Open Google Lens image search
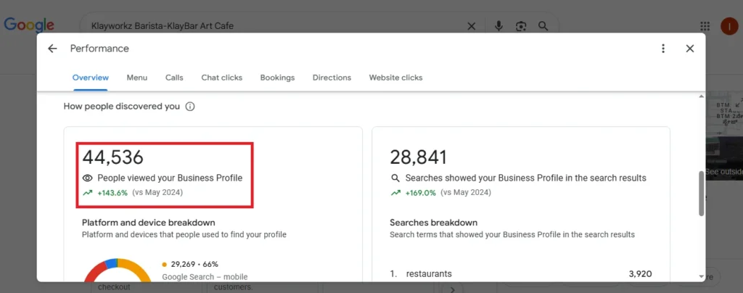 (x=521, y=26)
